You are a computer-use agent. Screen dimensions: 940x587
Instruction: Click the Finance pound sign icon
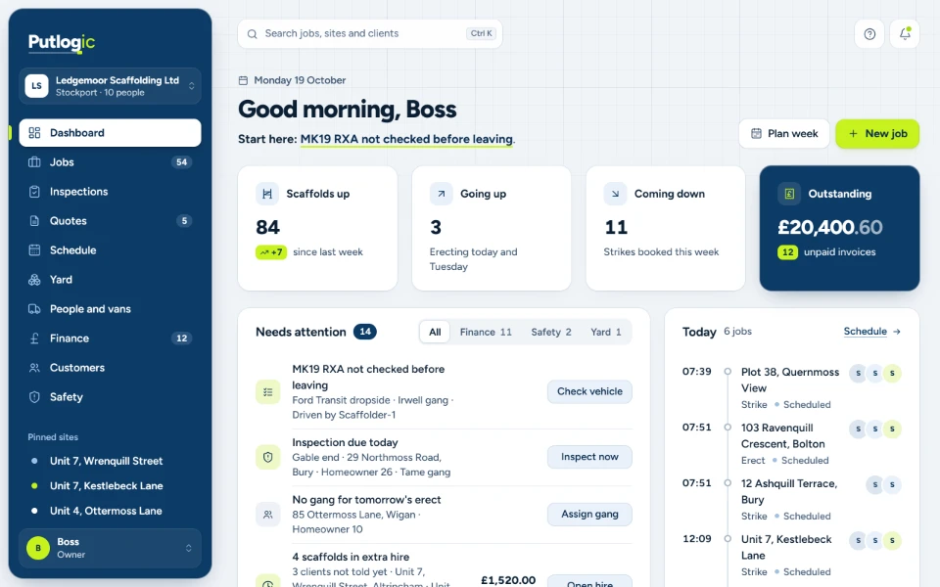[x=35, y=339]
